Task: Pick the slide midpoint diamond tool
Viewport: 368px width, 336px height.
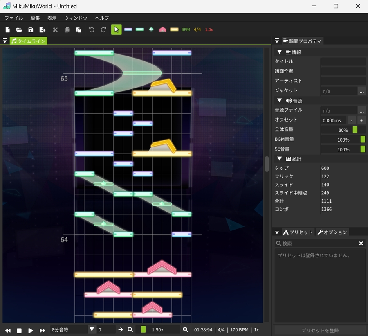Action: (151, 29)
